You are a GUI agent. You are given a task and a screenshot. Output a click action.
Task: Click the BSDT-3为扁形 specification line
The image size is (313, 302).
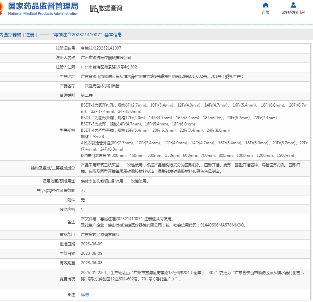pos(138,124)
